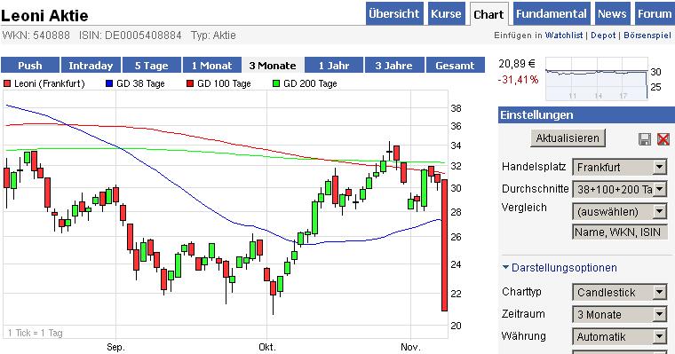Open the Watchlist link
Viewport: 675px width, 354px height.
click(x=564, y=35)
